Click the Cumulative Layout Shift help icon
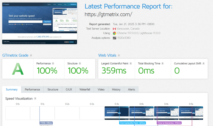The height and width of the screenshot is (126, 213). (204, 64)
